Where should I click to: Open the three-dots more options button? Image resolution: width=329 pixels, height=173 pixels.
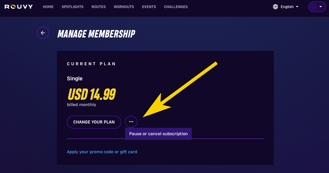point(131,122)
